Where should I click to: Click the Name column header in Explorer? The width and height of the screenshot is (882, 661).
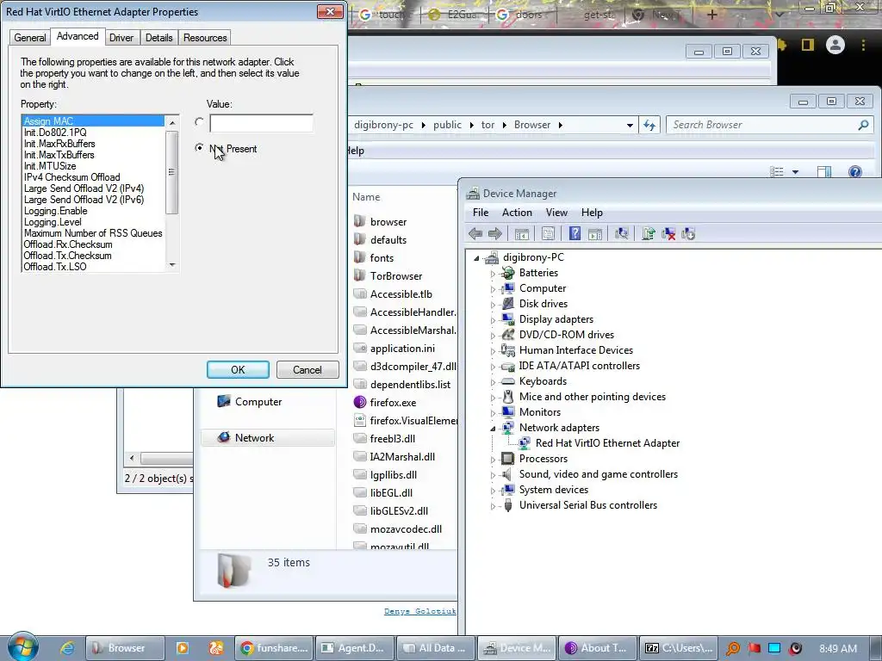click(x=366, y=197)
